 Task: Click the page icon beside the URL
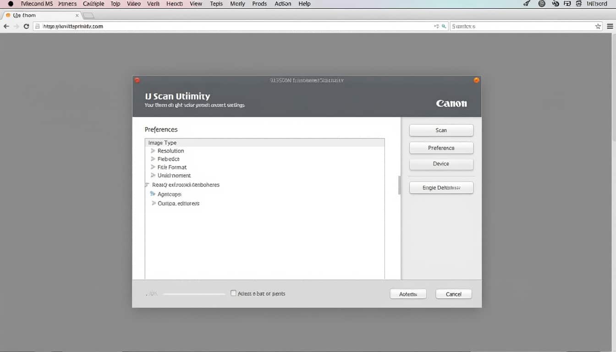coord(38,27)
